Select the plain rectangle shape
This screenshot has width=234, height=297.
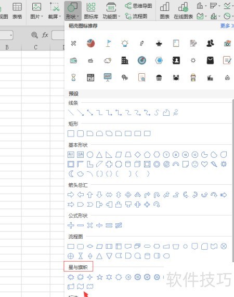71,133
